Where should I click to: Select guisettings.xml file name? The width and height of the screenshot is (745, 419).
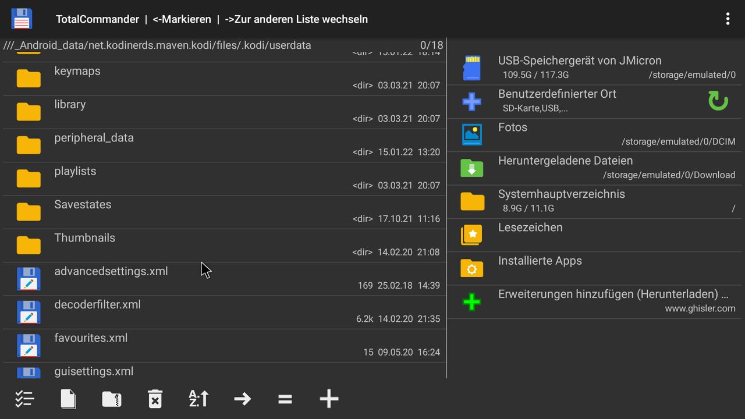pos(94,371)
